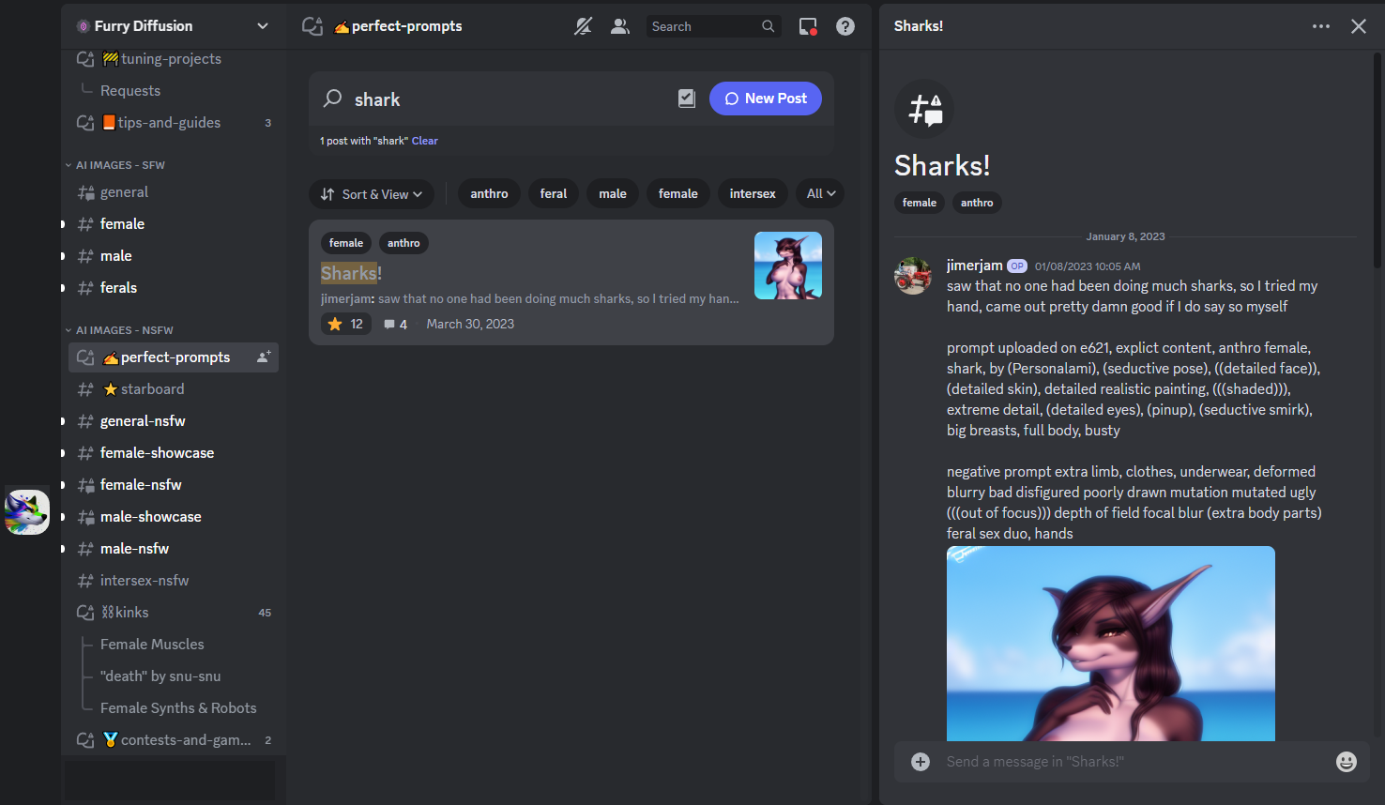Image resolution: width=1385 pixels, height=805 pixels.
Task: Collapse the AI IMAGES - NSFW category
Action: point(119,330)
